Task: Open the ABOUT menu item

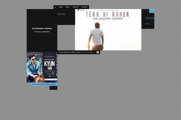Action: [68, 7]
